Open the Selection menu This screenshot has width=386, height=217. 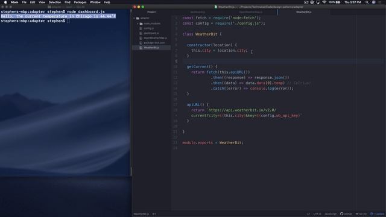[55, 2]
